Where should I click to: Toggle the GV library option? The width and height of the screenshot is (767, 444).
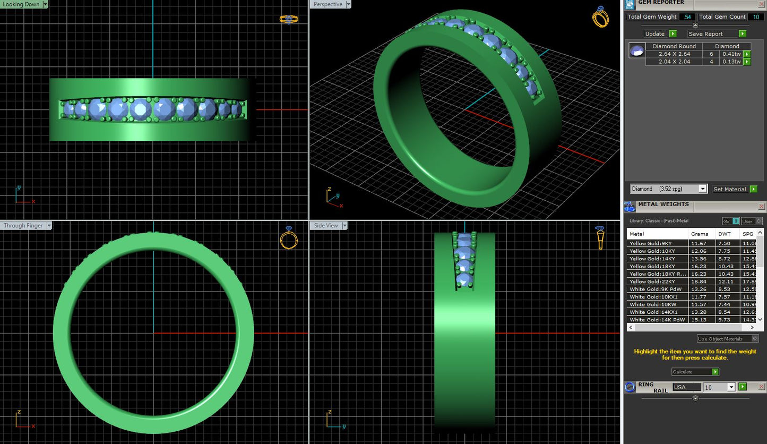point(730,221)
